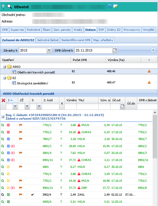Open the Hnojiště tab
Screen dimensions: 158x206
coord(148,30)
